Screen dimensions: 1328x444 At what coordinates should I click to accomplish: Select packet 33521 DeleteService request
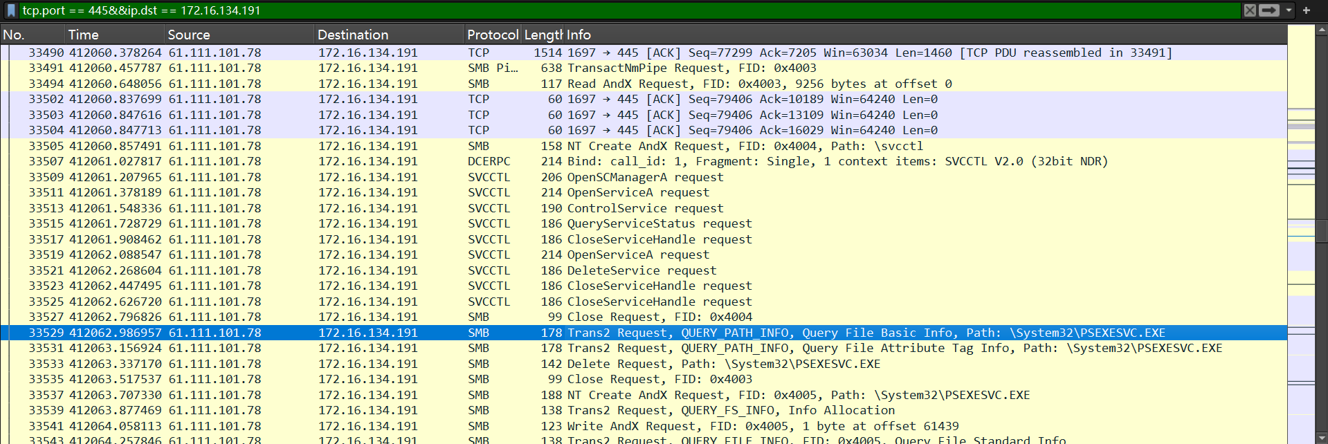point(644,270)
